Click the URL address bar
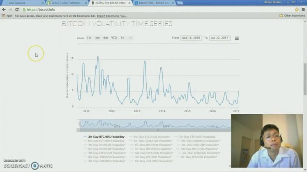Viewport: 307px width, 172px height. pyautogui.click(x=157, y=9)
